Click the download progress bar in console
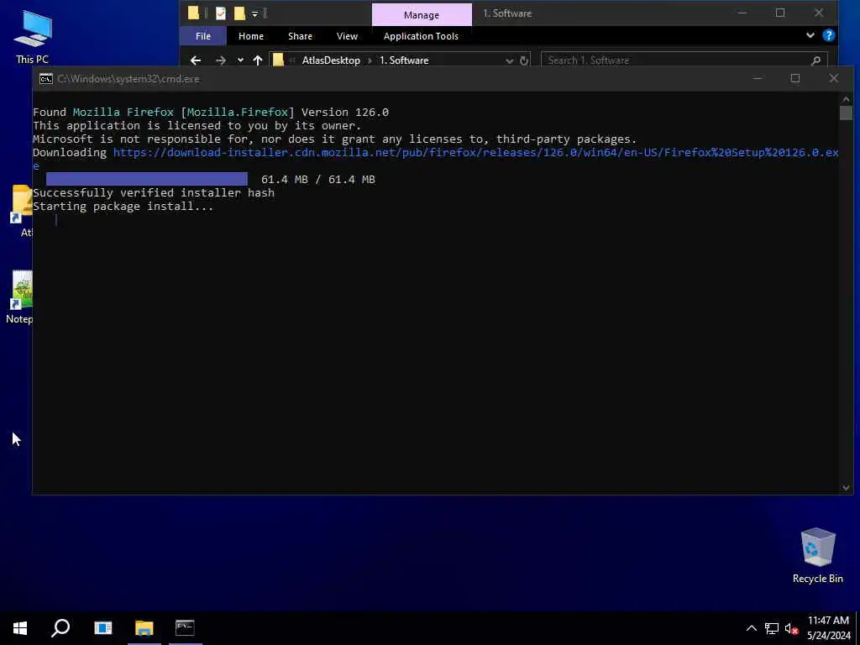 [146, 180]
